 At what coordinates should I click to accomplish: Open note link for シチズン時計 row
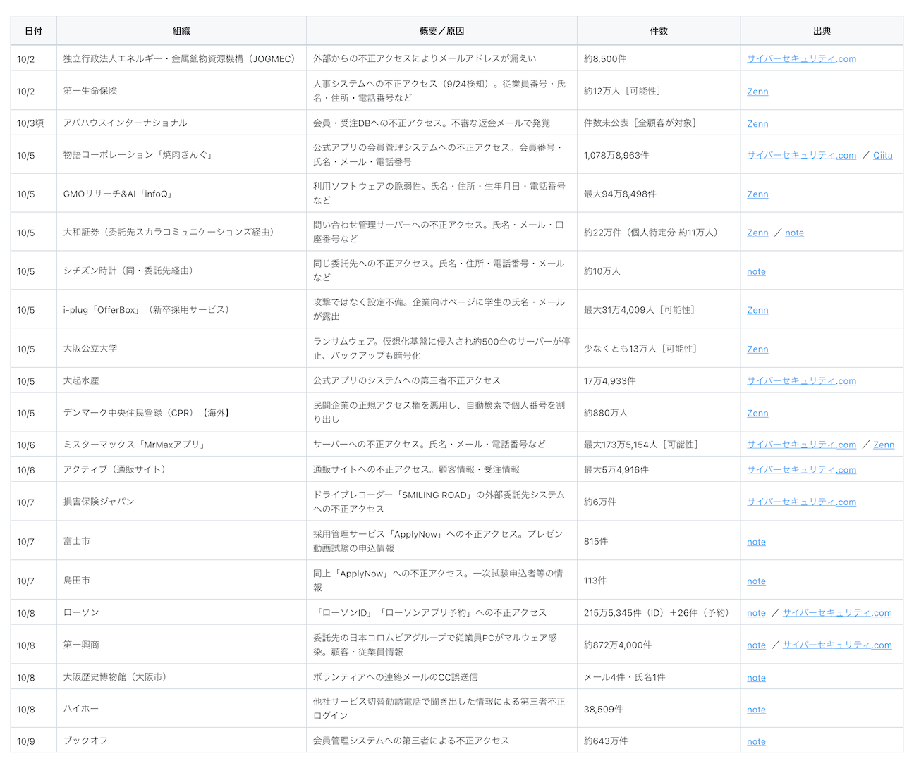point(756,272)
